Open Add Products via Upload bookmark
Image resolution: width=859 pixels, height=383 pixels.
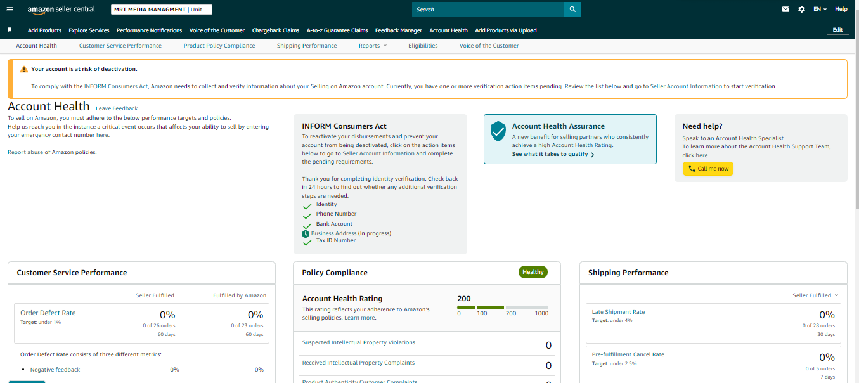pos(506,30)
